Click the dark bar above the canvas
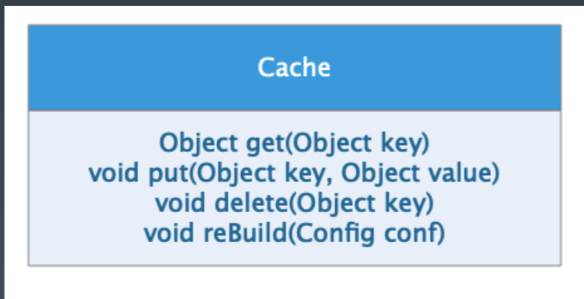 (x=292, y=3)
